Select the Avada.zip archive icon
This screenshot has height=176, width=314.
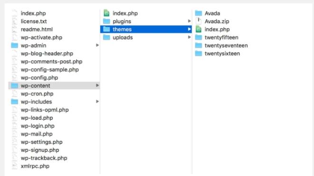198,21
